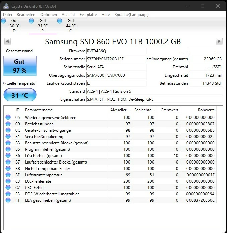The image size is (227, 233).
Task: Click the ID column header
Action: click(17, 110)
